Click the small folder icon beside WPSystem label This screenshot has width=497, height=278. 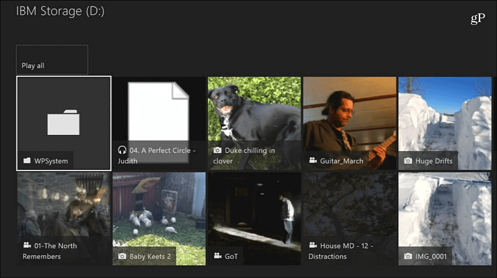tap(27, 160)
